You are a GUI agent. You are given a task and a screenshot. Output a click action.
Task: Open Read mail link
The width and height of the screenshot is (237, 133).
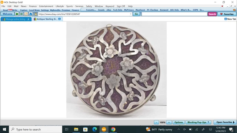click(x=5, y=10)
